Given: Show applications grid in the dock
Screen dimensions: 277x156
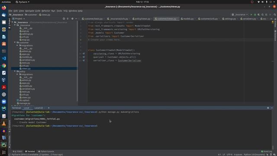Looking at the screenshot, I should (4, 152).
